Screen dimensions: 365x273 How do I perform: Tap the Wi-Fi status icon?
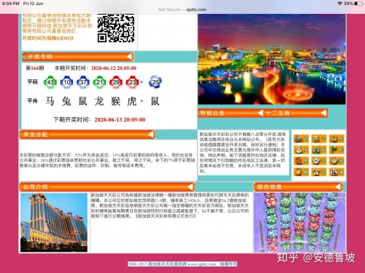click(339, 4)
